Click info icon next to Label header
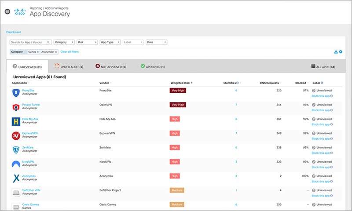Screen dimensions: 352x211 (322, 83)
